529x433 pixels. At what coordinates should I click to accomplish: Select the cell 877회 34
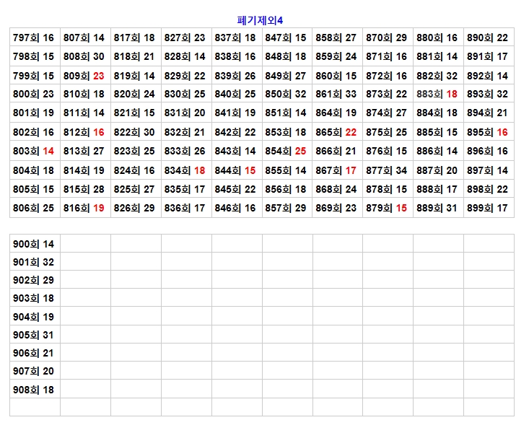click(x=387, y=170)
